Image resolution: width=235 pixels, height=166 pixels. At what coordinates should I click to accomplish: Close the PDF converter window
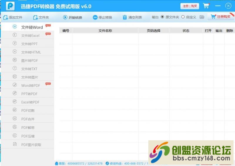pos(229,6)
